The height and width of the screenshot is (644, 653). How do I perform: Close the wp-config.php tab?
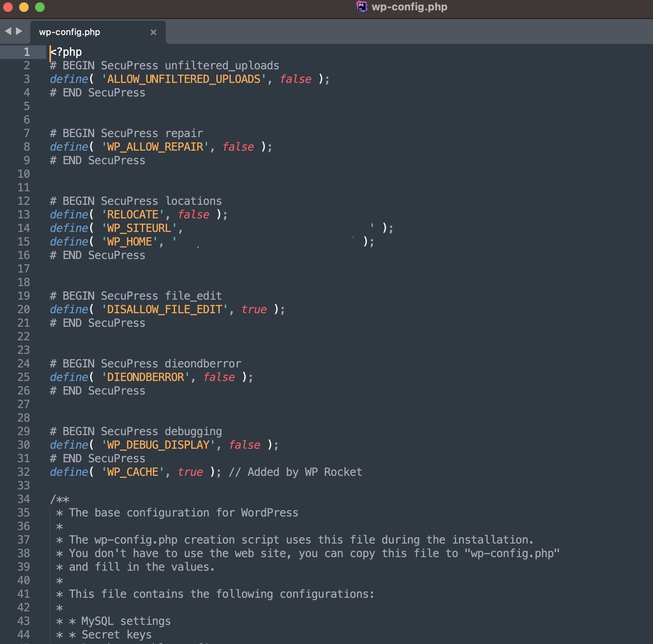pos(153,32)
